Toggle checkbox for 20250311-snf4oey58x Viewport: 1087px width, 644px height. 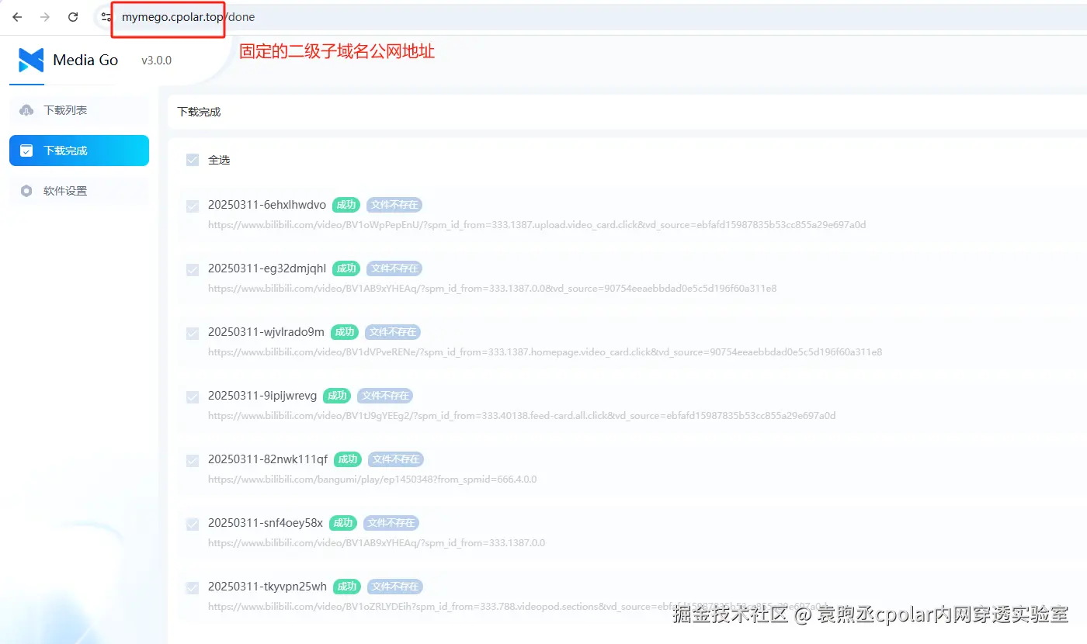coord(193,525)
